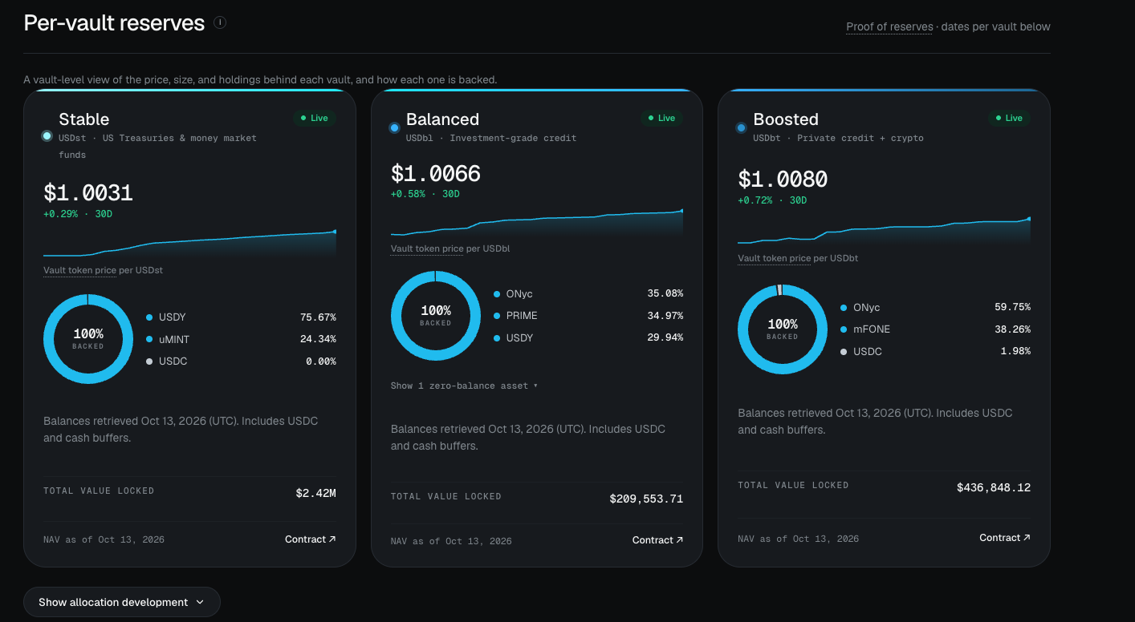Expand Show allocation development
Image resolution: width=1135 pixels, height=622 pixels.
click(122, 602)
